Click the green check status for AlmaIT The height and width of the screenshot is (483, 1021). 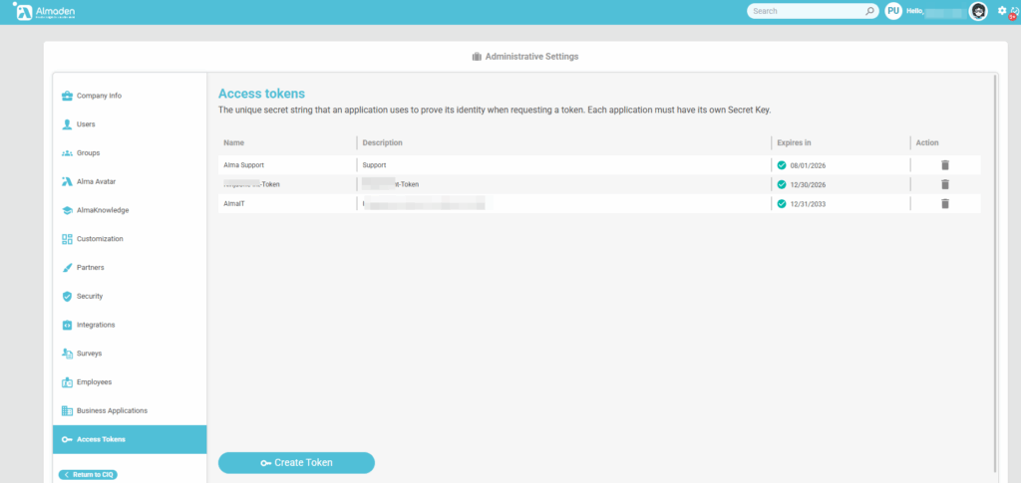click(x=782, y=204)
